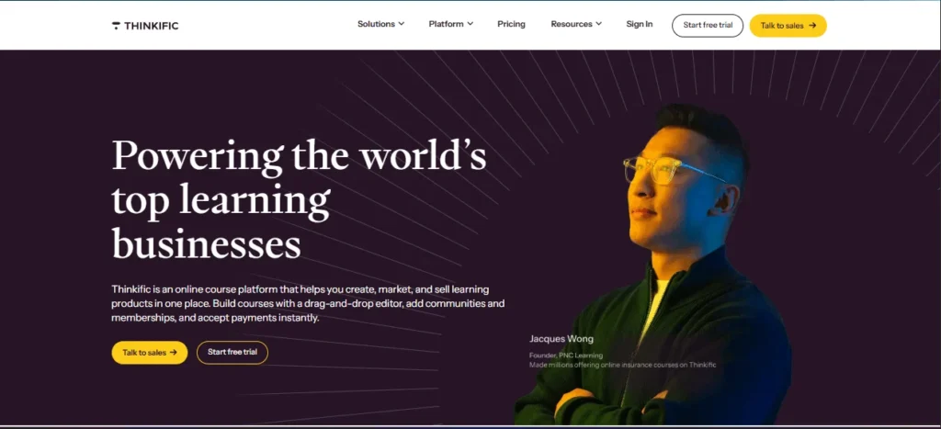941x429 pixels.
Task: Click Start free trial below hero text
Action: pyautogui.click(x=232, y=352)
